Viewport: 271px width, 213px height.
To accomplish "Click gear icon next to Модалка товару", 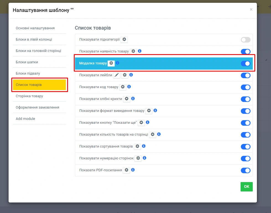I will tap(111, 63).
